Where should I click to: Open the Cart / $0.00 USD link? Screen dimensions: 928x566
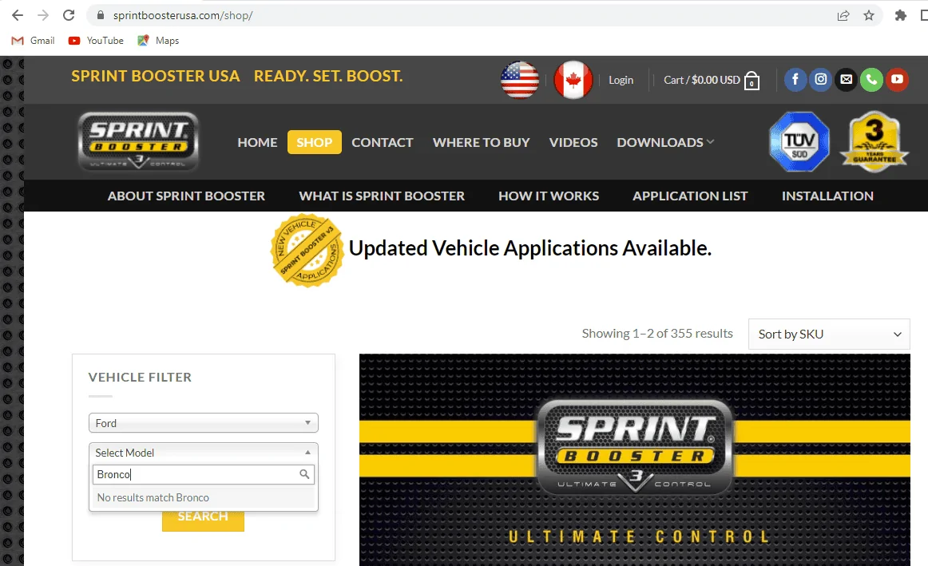[702, 80]
